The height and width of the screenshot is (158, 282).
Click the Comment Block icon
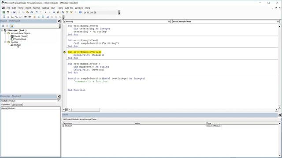point(38,17)
